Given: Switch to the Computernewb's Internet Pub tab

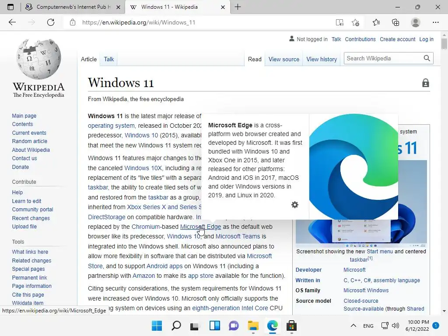Looking at the screenshot, I should point(73,7).
